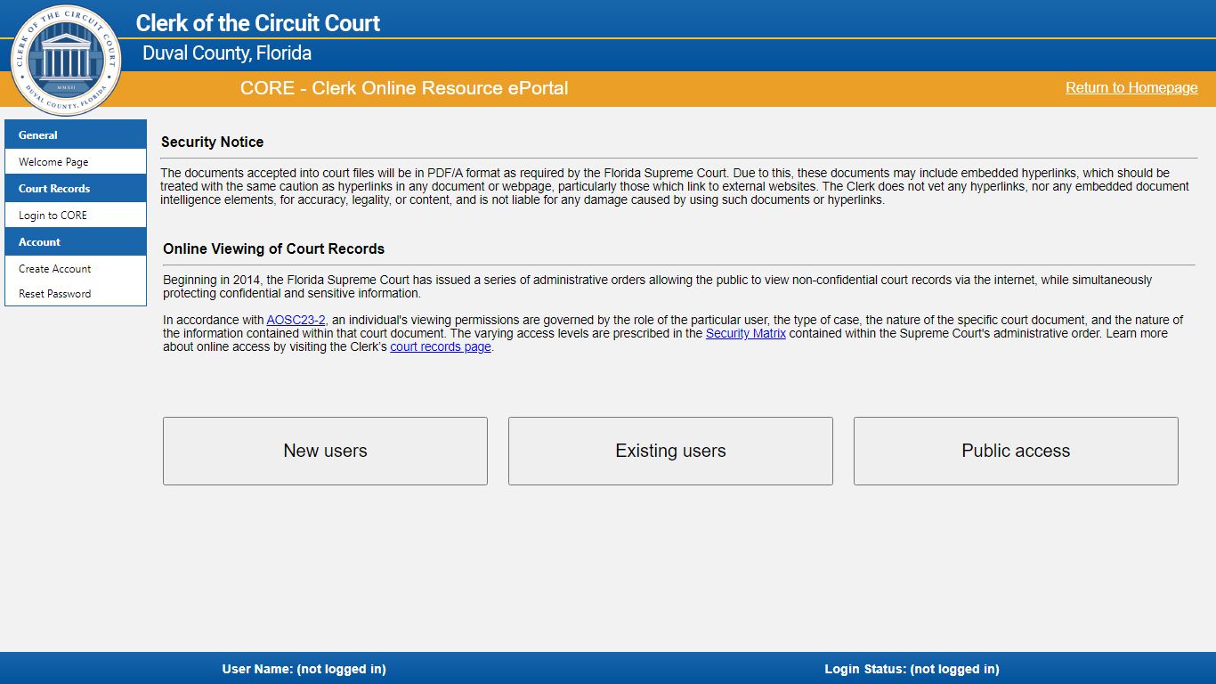Select Login to CORE in sidebar
Viewport: 1216px width, 684px height.
[76, 216]
